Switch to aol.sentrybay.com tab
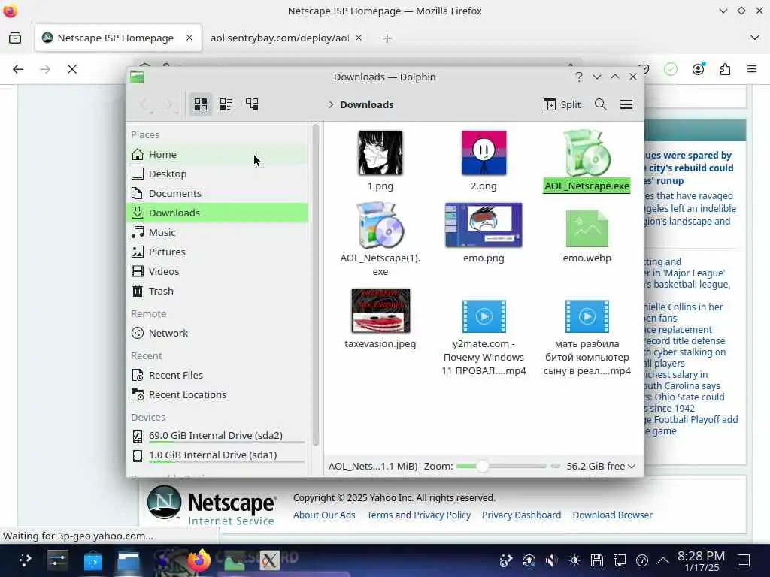This screenshot has height=577, width=770. tap(279, 38)
